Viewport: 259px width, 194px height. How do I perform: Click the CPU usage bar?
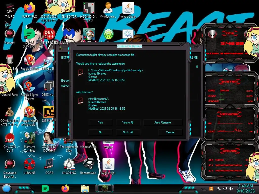(x=225, y=91)
